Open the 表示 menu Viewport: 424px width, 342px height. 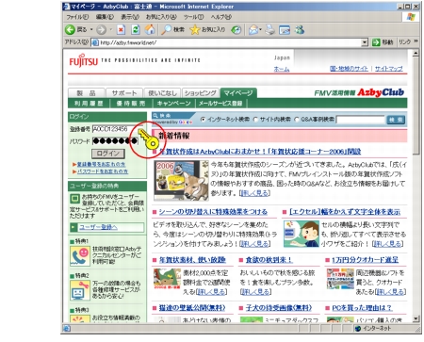coord(130,17)
